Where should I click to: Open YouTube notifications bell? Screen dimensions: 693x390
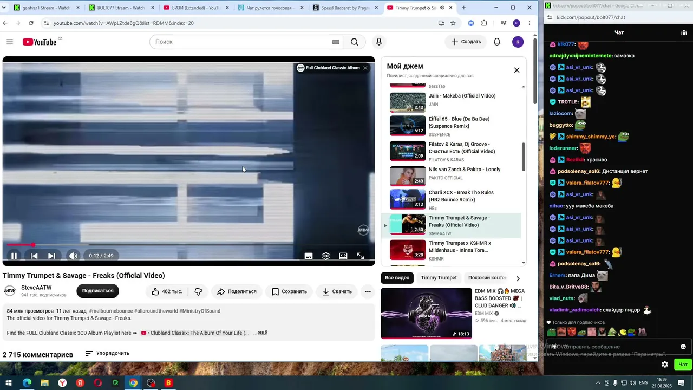[x=497, y=42]
